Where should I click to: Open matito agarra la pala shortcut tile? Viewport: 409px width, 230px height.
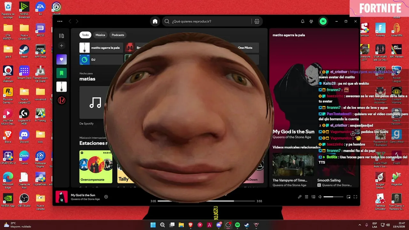click(101, 48)
